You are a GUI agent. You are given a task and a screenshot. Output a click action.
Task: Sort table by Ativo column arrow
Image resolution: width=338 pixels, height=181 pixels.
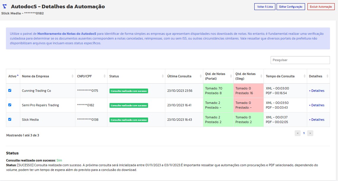tap(18, 76)
